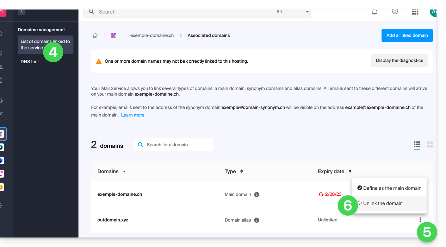Switch to list view layout

(x=417, y=145)
